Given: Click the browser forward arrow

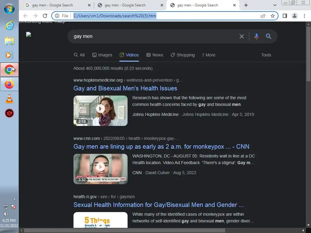Looking at the screenshot, I should point(35,16).
